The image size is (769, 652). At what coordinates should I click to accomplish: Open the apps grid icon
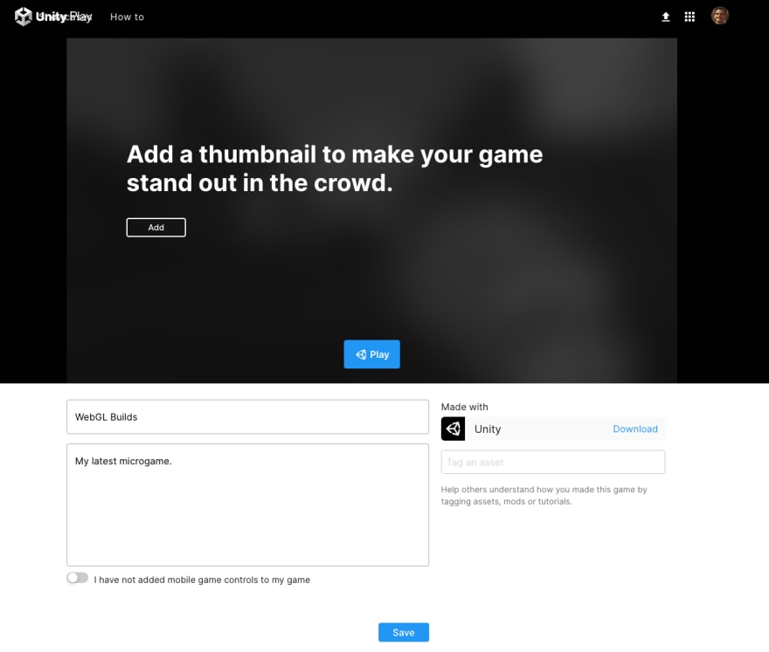click(689, 17)
